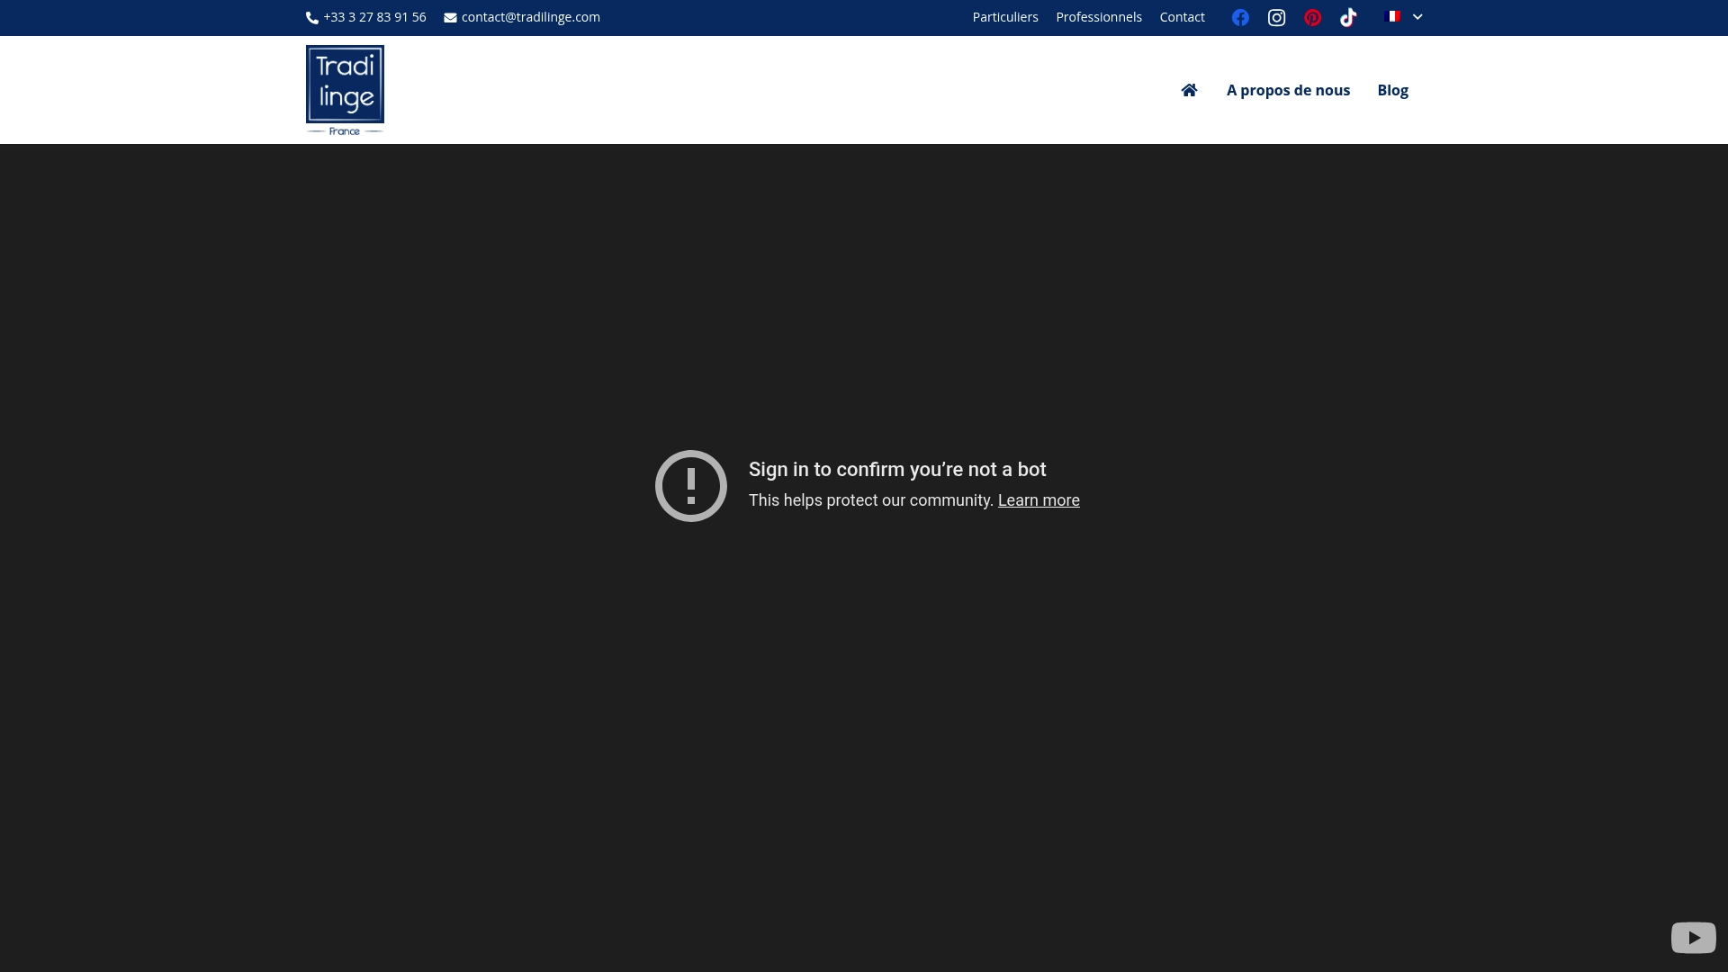Open the Professionnels menu
The height and width of the screenshot is (972, 1728).
tap(1098, 16)
